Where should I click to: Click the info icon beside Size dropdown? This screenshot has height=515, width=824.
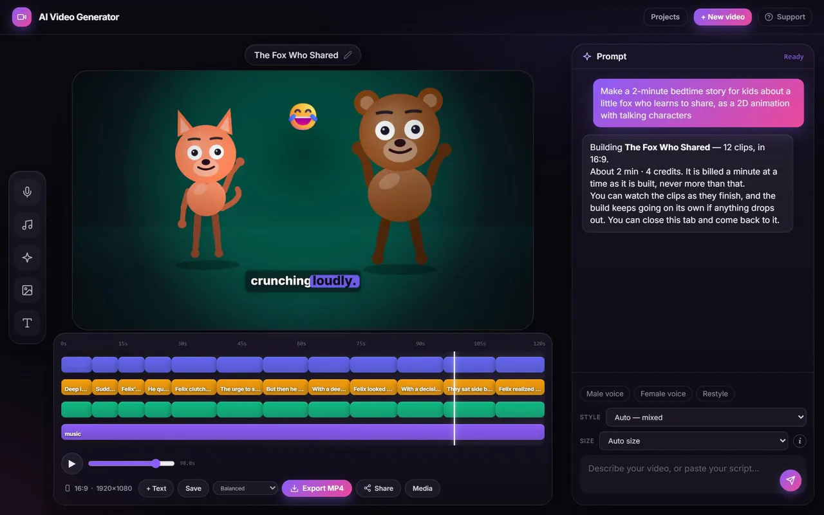click(x=800, y=441)
